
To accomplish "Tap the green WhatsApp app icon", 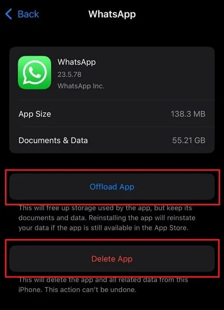I will coord(35,72).
